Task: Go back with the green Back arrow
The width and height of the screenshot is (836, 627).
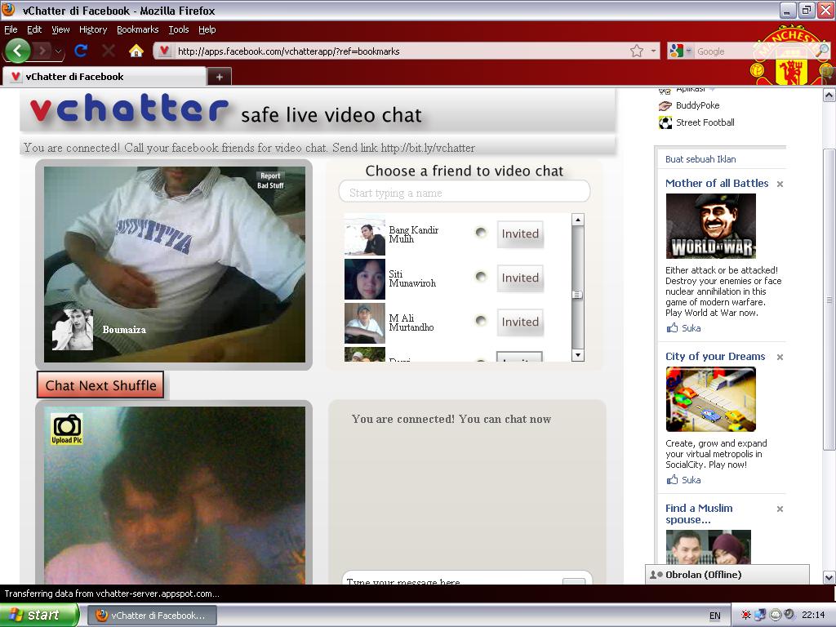Action: point(18,51)
